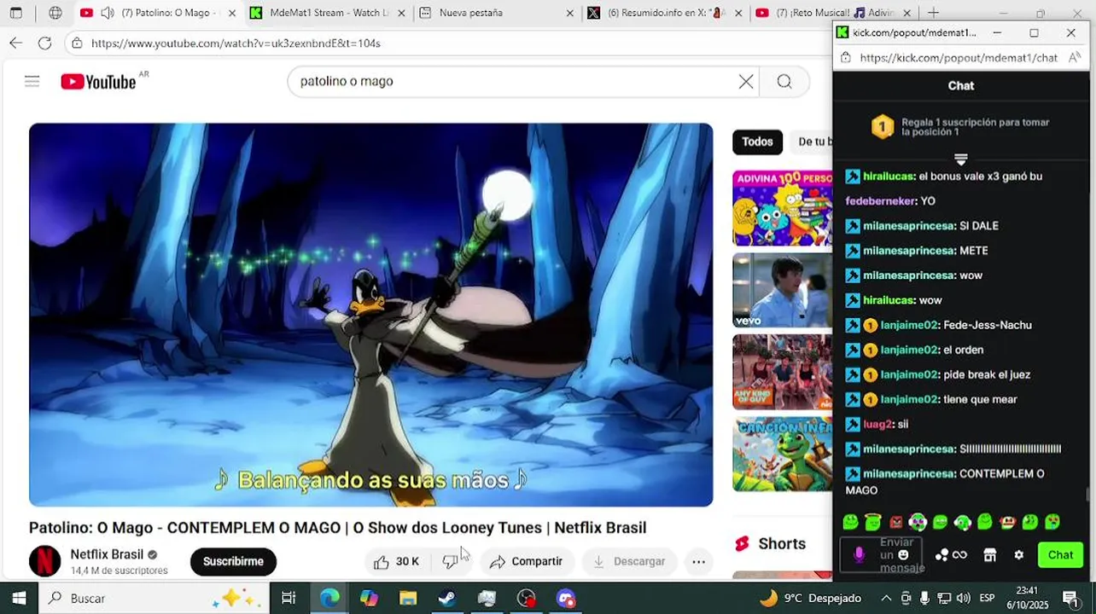Click the taskbar Buscar search box
The width and height of the screenshot is (1096, 614).
[154, 598]
